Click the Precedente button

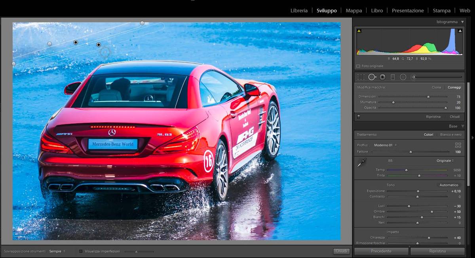click(x=381, y=251)
